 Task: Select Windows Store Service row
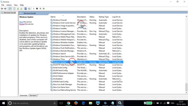[87, 56]
